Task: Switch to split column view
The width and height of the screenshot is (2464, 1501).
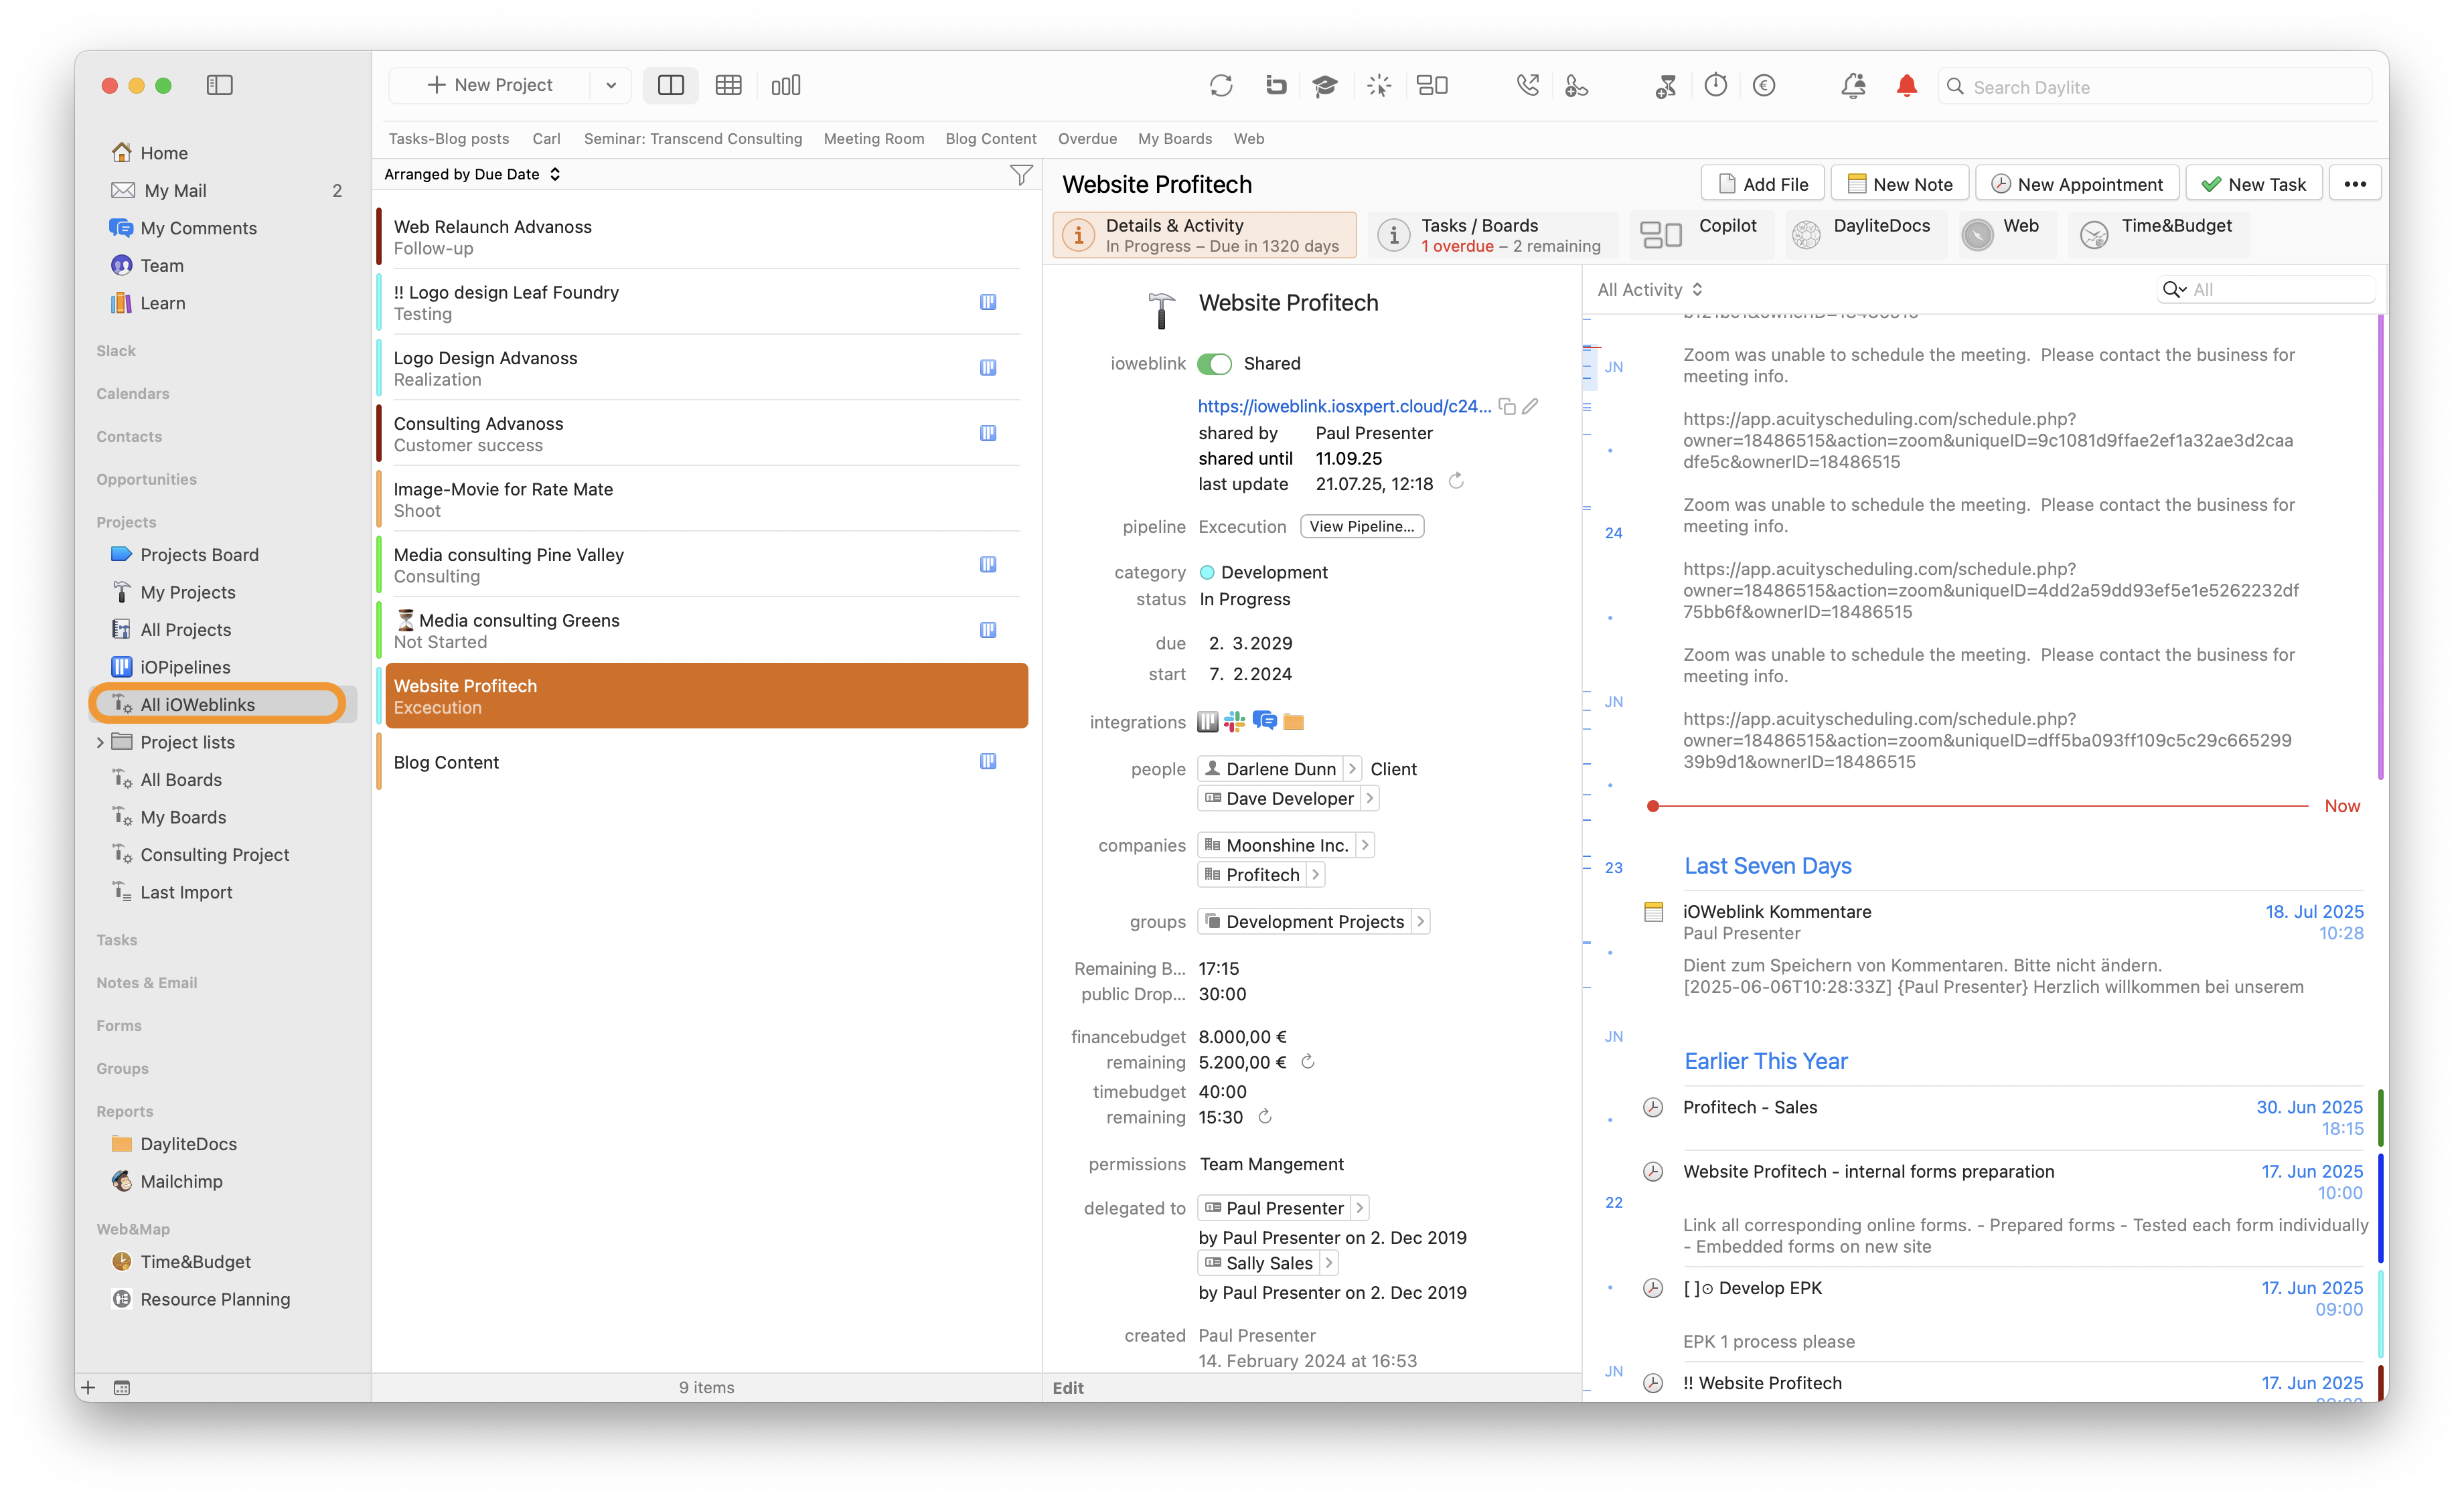Action: pyautogui.click(x=670, y=85)
